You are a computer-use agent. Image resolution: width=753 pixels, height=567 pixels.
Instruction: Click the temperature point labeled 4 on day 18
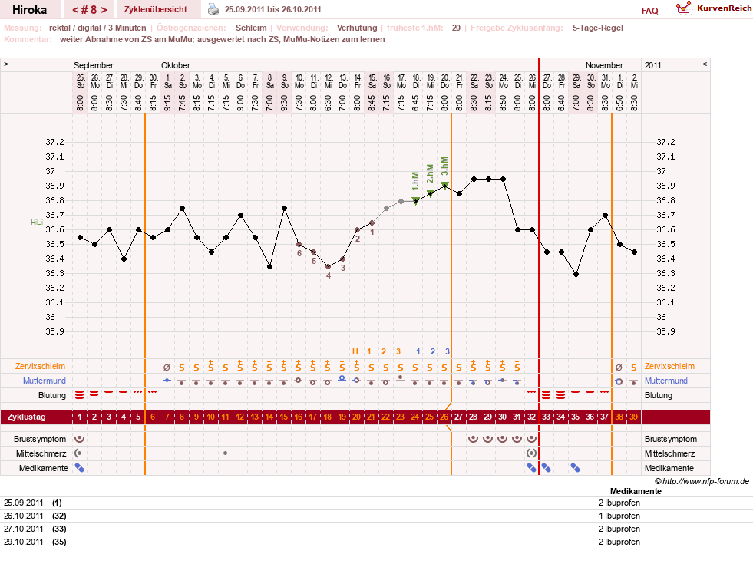[x=329, y=266]
